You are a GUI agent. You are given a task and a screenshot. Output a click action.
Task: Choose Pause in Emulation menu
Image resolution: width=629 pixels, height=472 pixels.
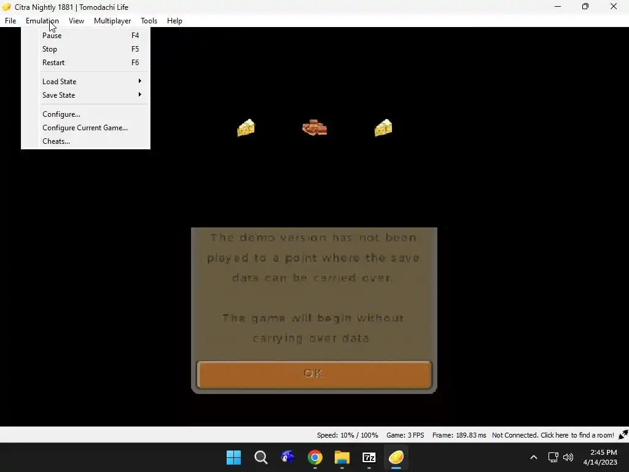pos(85,35)
